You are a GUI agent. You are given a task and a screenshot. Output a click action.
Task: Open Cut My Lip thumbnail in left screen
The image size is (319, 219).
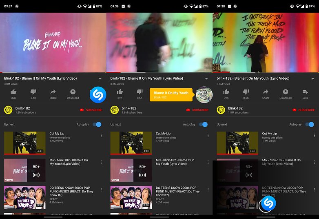click(x=24, y=143)
